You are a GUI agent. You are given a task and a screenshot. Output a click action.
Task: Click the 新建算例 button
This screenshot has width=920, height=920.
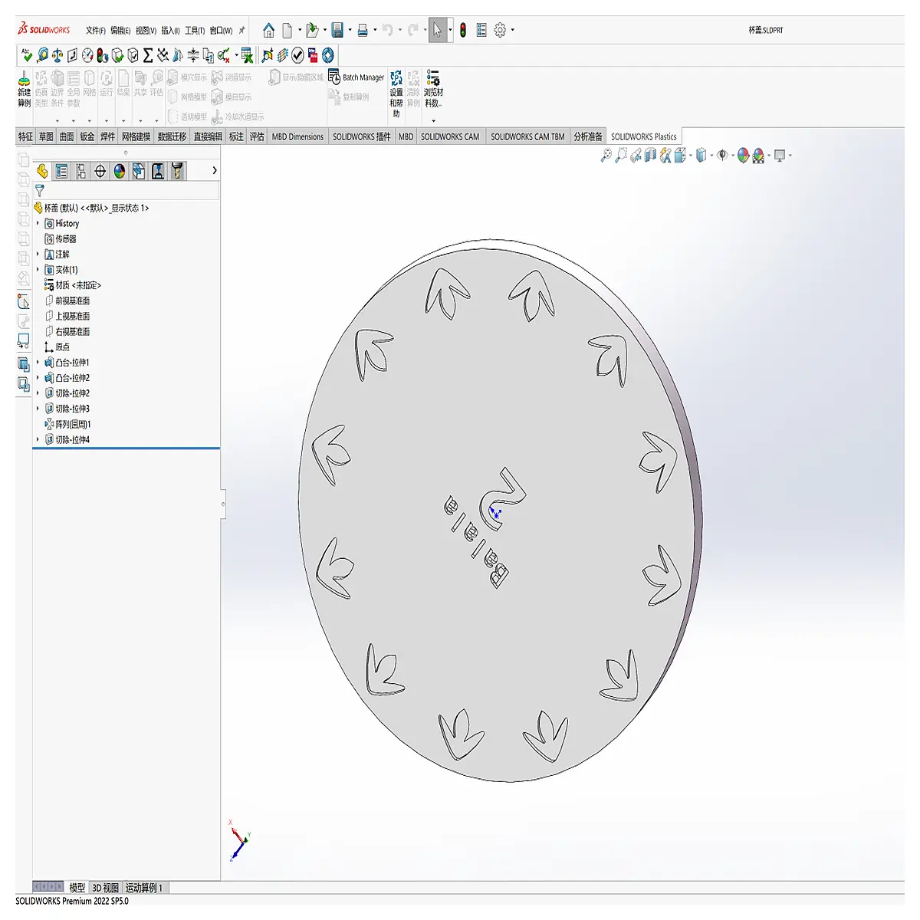click(x=24, y=89)
